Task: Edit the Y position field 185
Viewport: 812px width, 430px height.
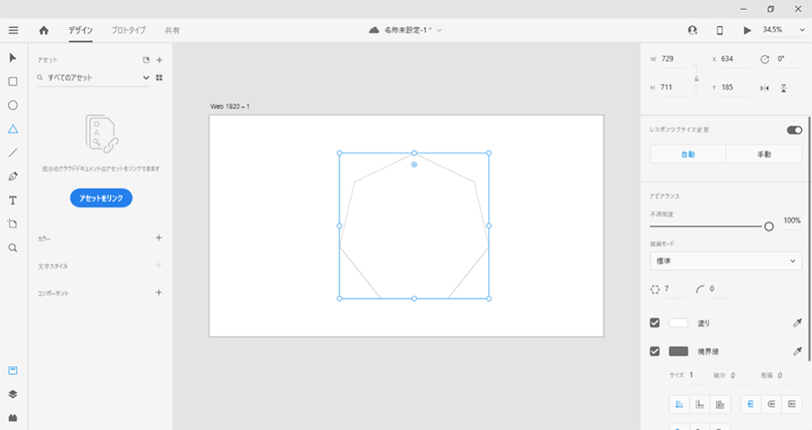Action: [x=735, y=88]
